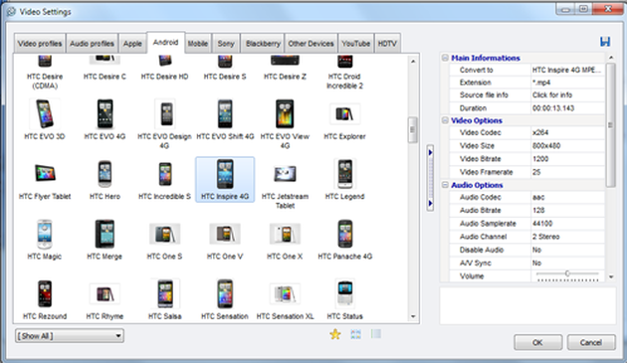Switch to the Sony tab
627x363 pixels.
coord(226,43)
